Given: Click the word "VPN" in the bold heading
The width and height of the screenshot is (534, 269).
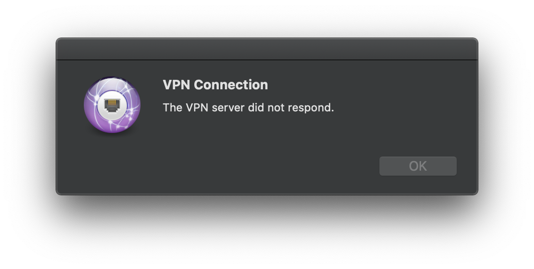Looking at the screenshot, I should click(177, 85).
